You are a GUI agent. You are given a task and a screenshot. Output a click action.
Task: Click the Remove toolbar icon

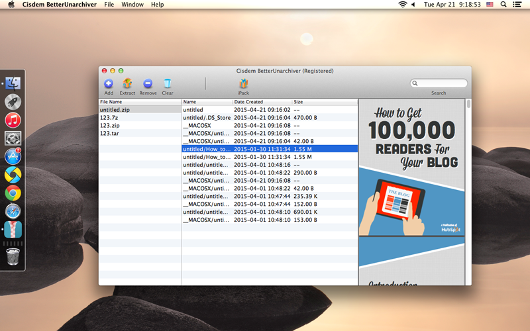(148, 83)
